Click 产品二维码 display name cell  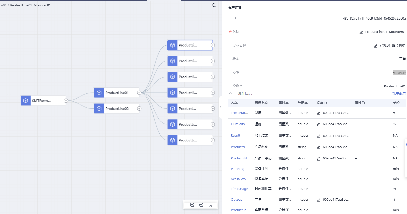click(x=263, y=158)
